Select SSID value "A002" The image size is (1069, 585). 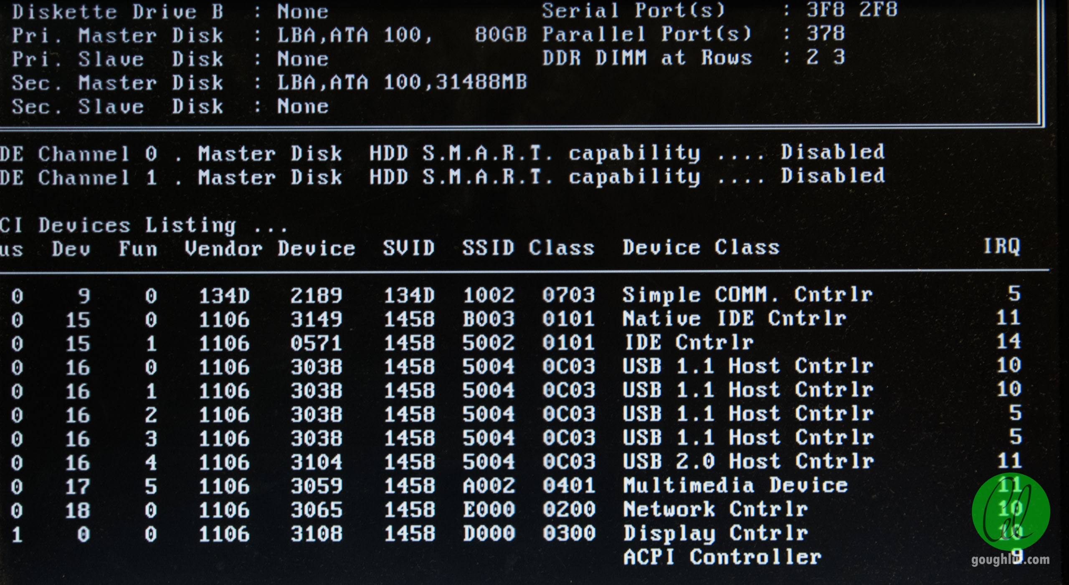(x=488, y=485)
